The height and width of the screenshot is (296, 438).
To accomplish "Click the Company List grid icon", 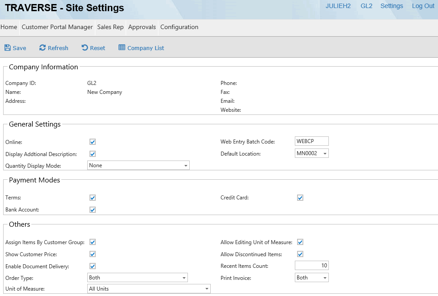I will click(122, 48).
